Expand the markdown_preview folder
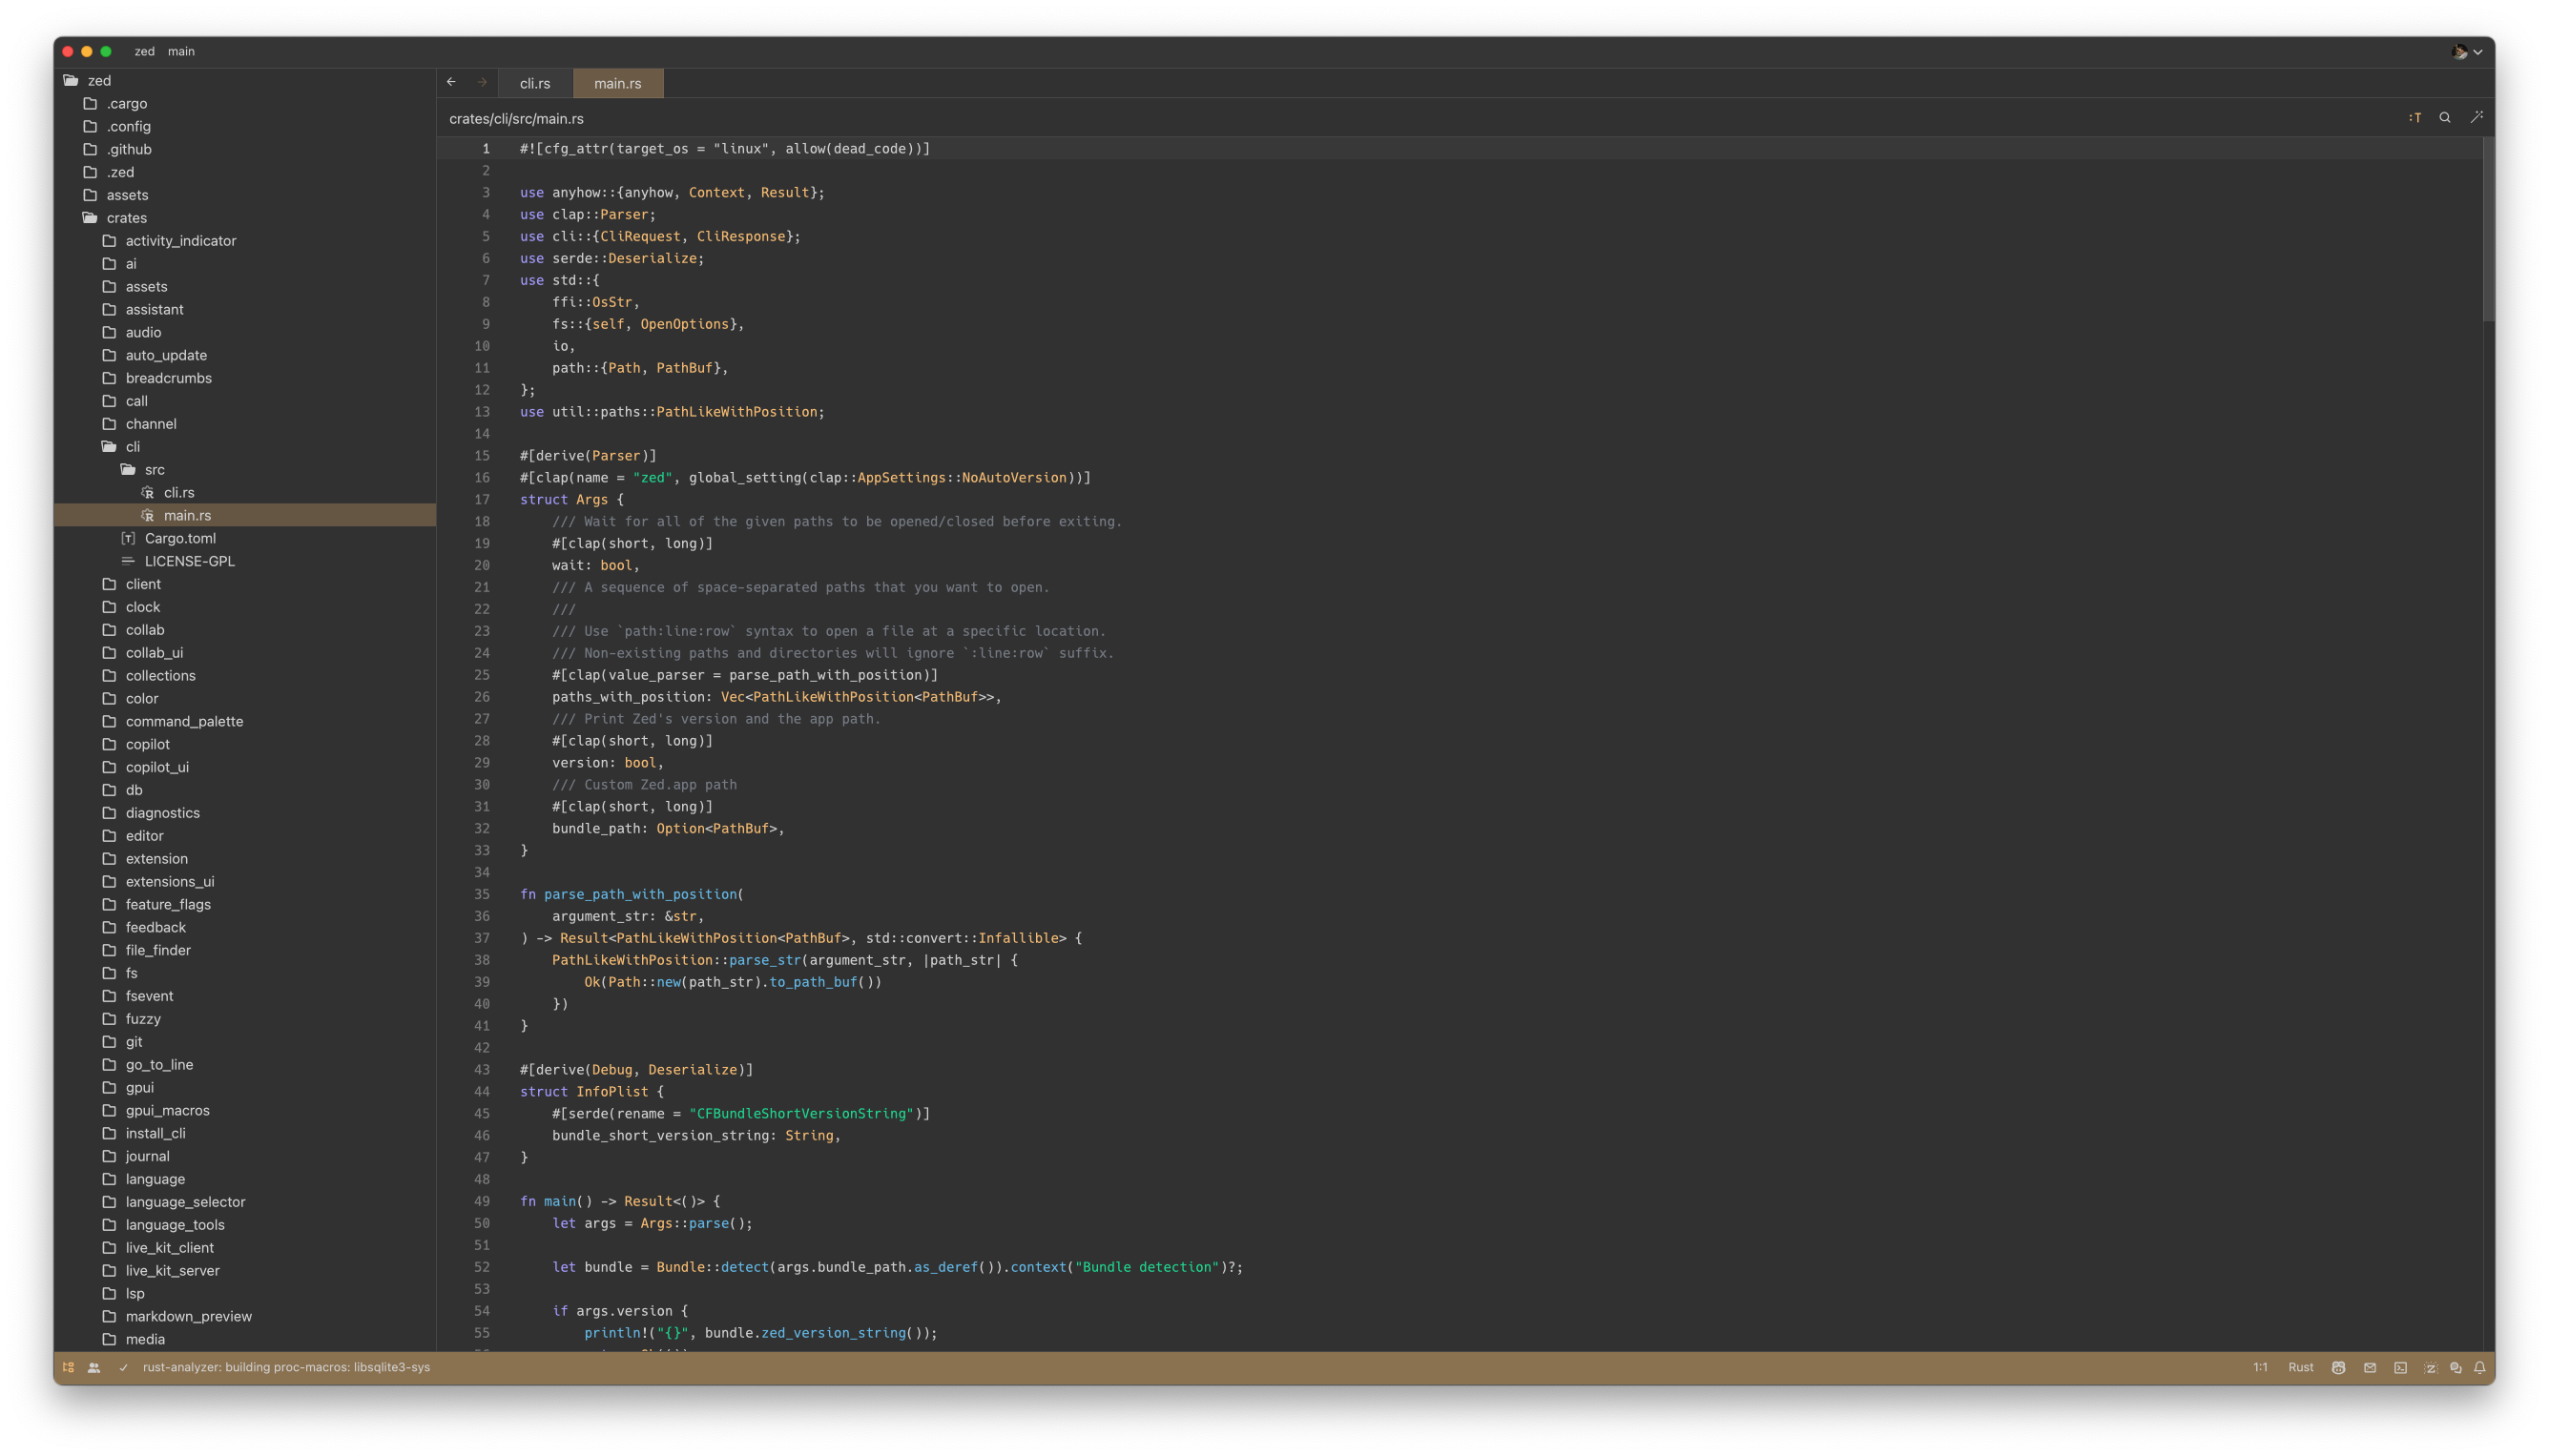The height and width of the screenshot is (1456, 2549). (x=245, y=1317)
